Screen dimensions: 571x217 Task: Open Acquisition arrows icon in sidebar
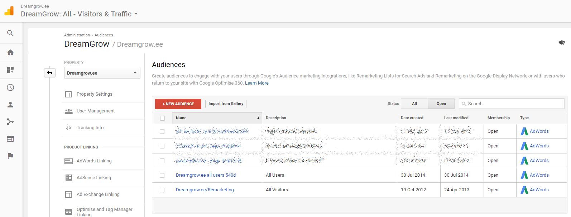(x=10, y=122)
